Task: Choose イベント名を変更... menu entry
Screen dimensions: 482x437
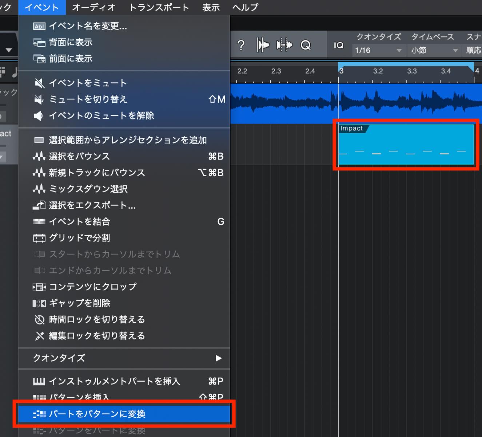Action: (x=124, y=26)
